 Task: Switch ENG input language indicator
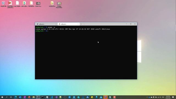pos(163,97)
